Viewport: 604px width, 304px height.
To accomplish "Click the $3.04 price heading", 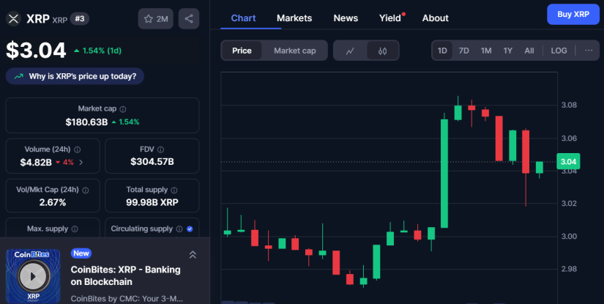I will (36, 51).
